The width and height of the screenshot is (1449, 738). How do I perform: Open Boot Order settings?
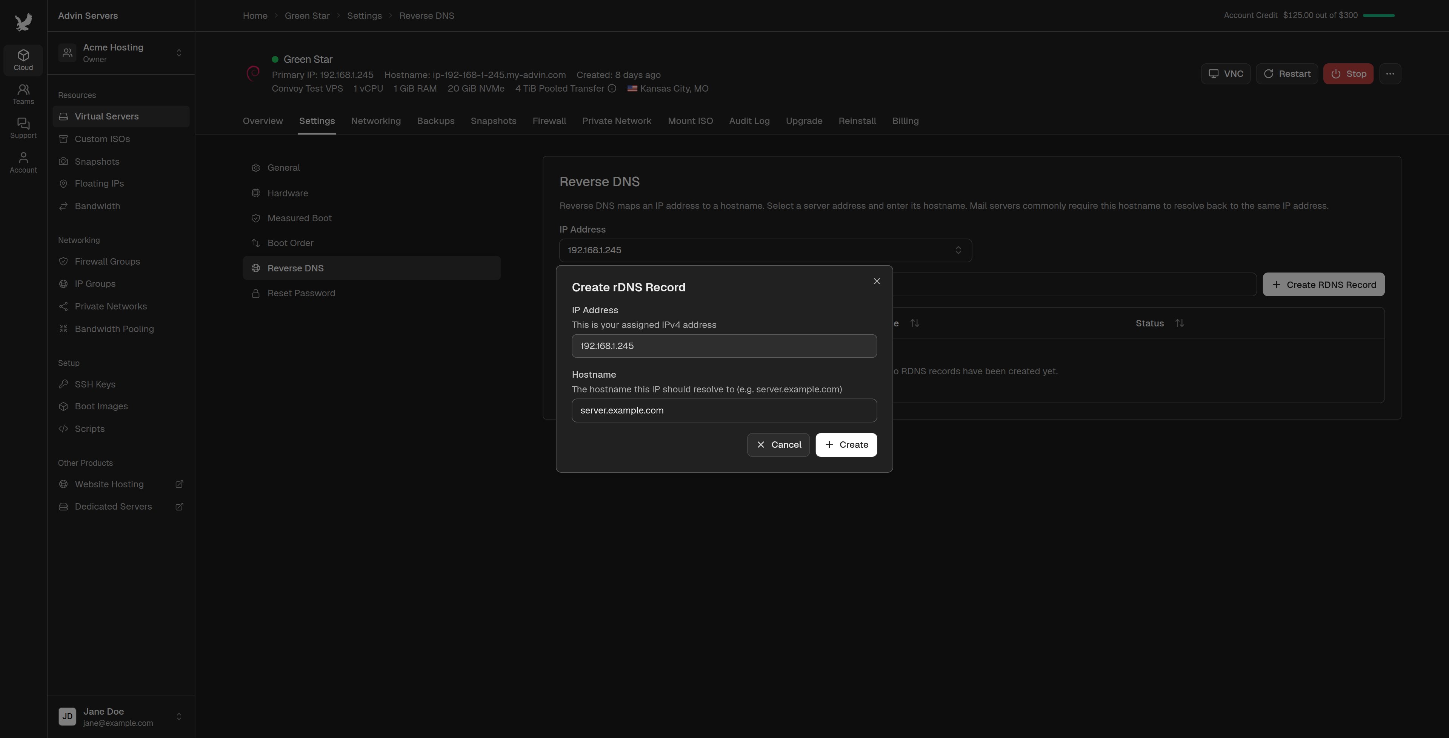pyautogui.click(x=372, y=243)
